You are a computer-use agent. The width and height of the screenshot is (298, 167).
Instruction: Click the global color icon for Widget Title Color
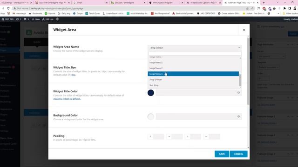point(238,93)
